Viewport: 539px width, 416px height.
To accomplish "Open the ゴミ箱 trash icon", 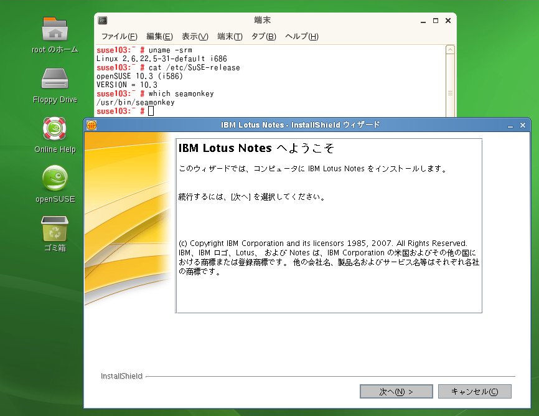I will tap(55, 229).
